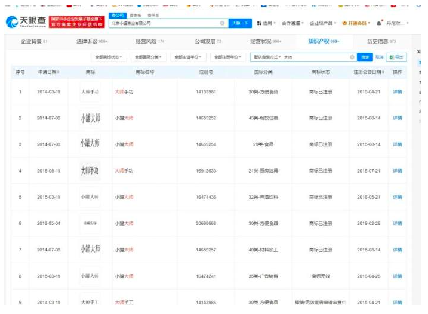The image size is (428, 314).
Task: Switch to the 法律诉讼 tab
Action: pos(91,41)
